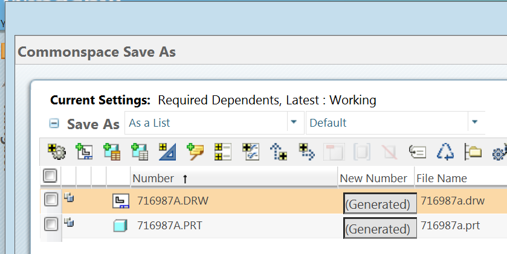Image resolution: width=507 pixels, height=254 pixels.
Task: Open the 'Default' table view dropdown
Action: 474,122
